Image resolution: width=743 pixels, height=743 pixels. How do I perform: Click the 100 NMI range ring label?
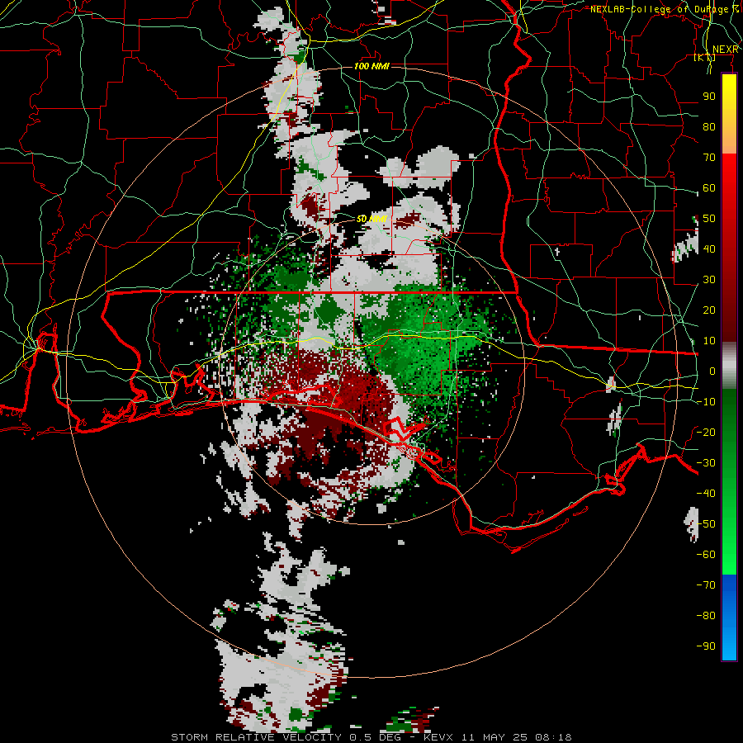371,66
